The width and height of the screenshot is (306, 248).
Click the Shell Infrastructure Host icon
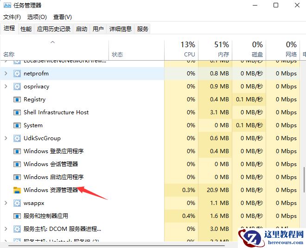(17, 112)
